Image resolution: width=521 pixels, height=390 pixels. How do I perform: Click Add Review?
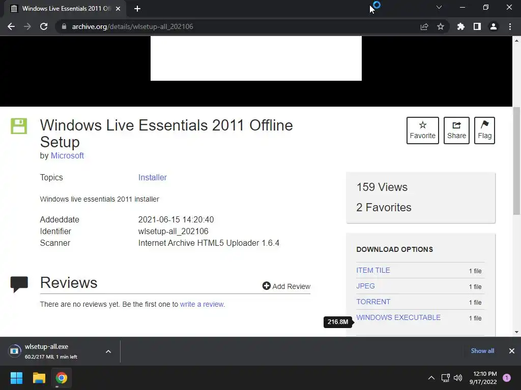point(286,286)
